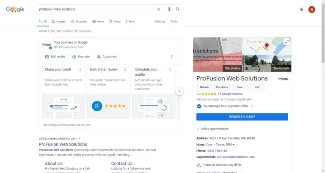Click the voice search microphone icon
This screenshot has height=173, width=325.
pyautogui.click(x=169, y=9)
